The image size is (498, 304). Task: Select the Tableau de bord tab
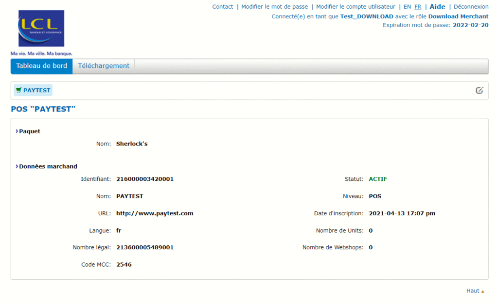click(x=41, y=66)
